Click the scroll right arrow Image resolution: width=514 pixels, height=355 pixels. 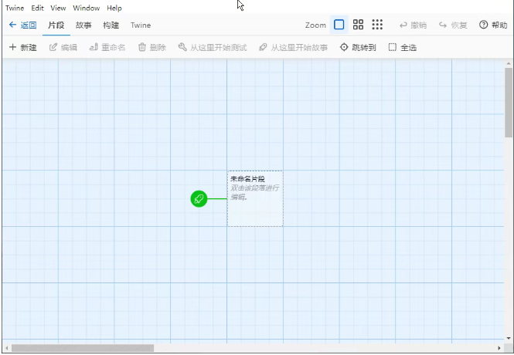[499, 348]
